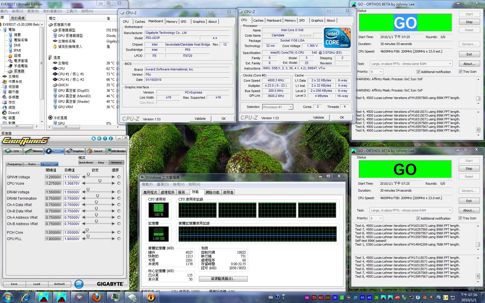Click Show Desktop strip at taskbar end
Viewport: 485px width, 303px height.
pyautogui.click(x=483, y=297)
